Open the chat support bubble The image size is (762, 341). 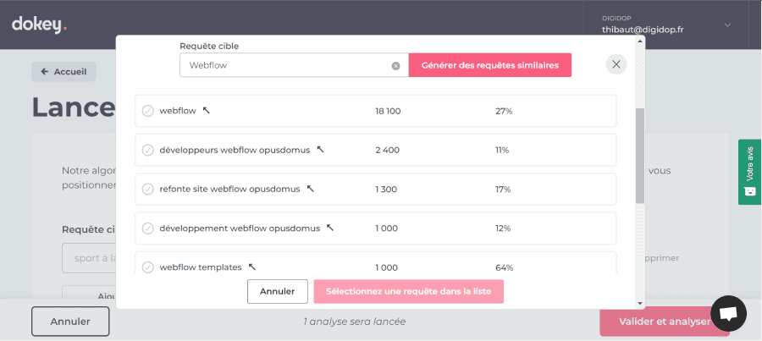point(728,313)
